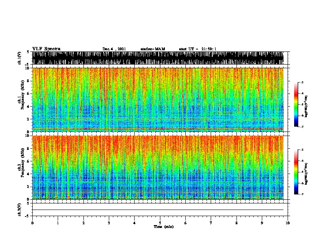Screen dimensions: 324x250
Task: Click the "10" tick on the time axis
Action: pos(288,223)
